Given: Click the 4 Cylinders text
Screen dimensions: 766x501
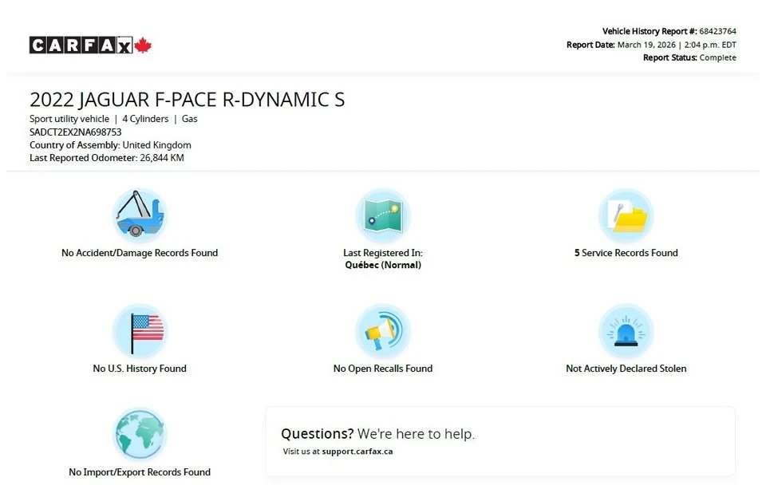Looking at the screenshot, I should (145, 119).
